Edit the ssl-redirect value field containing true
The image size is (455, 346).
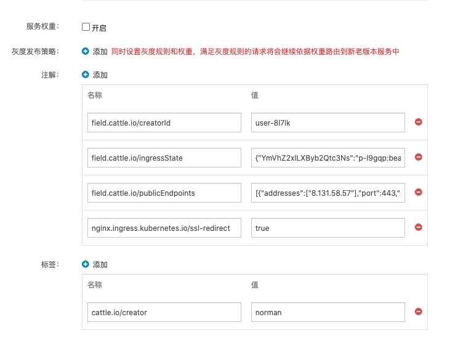328,228
